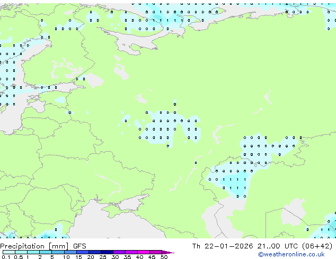Click the legend value '10'
The width and height of the screenshot is (336, 259).
pos(66,257)
